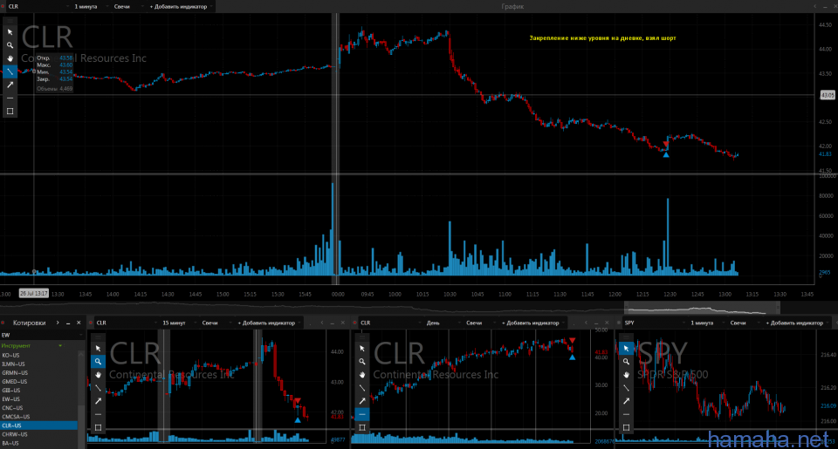Select line tool in daily CLR chart
The width and height of the screenshot is (838, 449).
361,388
